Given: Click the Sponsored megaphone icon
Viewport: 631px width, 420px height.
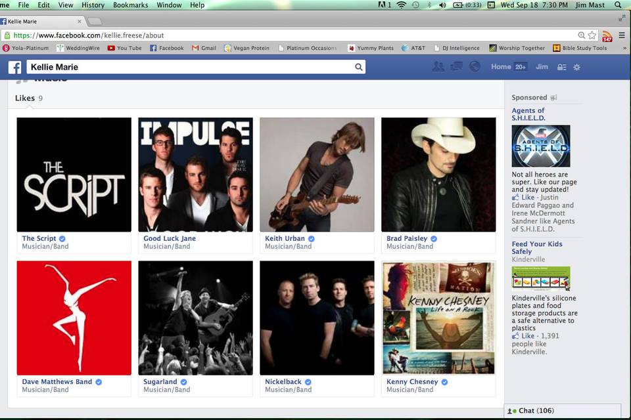Looking at the screenshot, I should (x=553, y=98).
